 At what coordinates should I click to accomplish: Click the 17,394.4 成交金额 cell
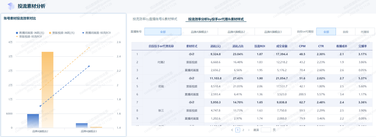282,54
